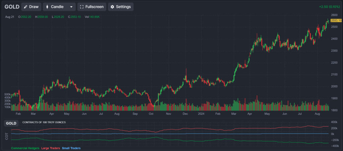Click the Settings gear icon

click(112, 7)
